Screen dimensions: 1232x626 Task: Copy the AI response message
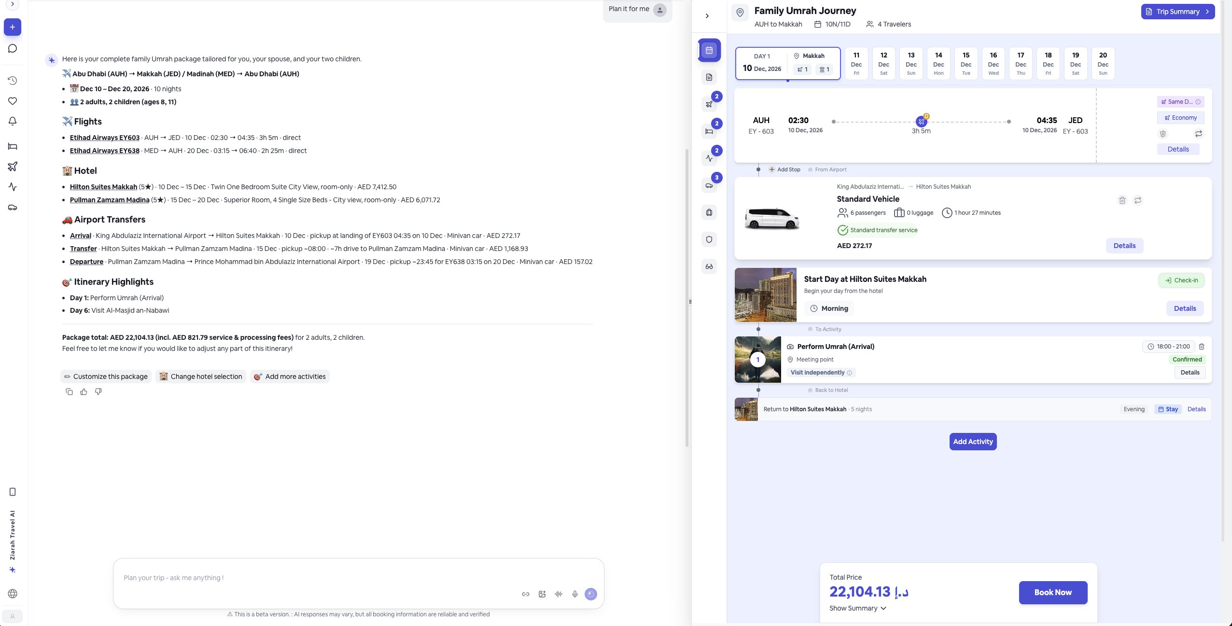tap(69, 392)
